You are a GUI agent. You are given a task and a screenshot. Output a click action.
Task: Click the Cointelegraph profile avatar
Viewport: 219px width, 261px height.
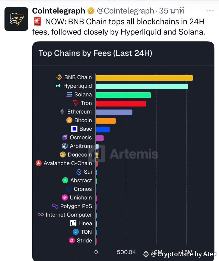[x=16, y=19]
